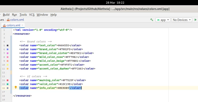
Task: Click colors.xml in the breadcrumb navigation bar
Action: pyautogui.click(x=17, y=20)
